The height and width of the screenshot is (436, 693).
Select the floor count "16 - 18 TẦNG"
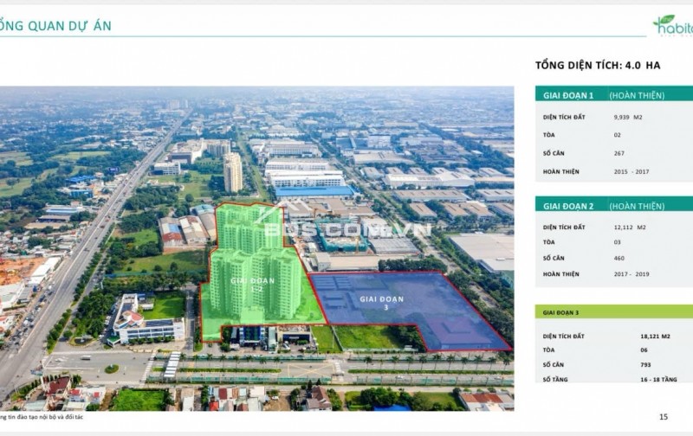click(x=658, y=379)
